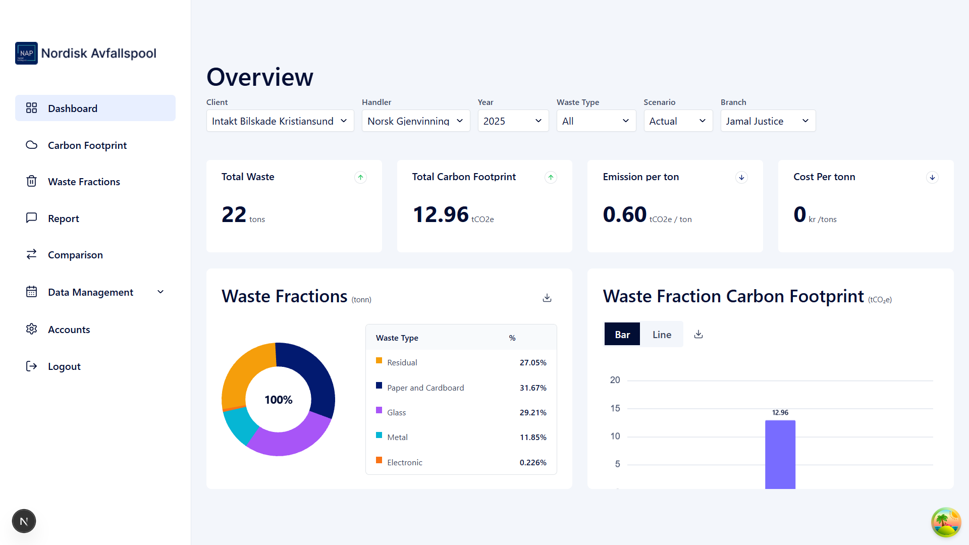Click the Dashboard grid icon
This screenshot has height=545, width=969.
coord(31,108)
